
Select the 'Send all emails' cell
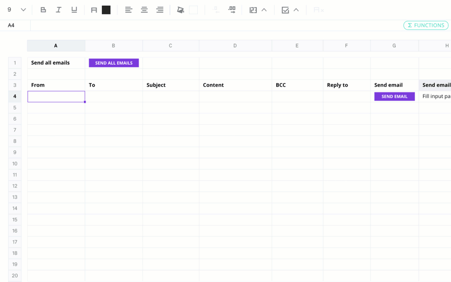pyautogui.click(x=56, y=63)
